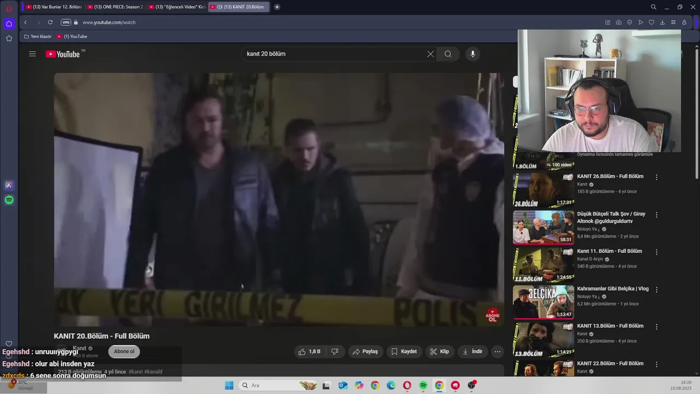Viewport: 700px width, 394px height.
Task: Click the Abone ol subscribe button
Action: pos(124,351)
